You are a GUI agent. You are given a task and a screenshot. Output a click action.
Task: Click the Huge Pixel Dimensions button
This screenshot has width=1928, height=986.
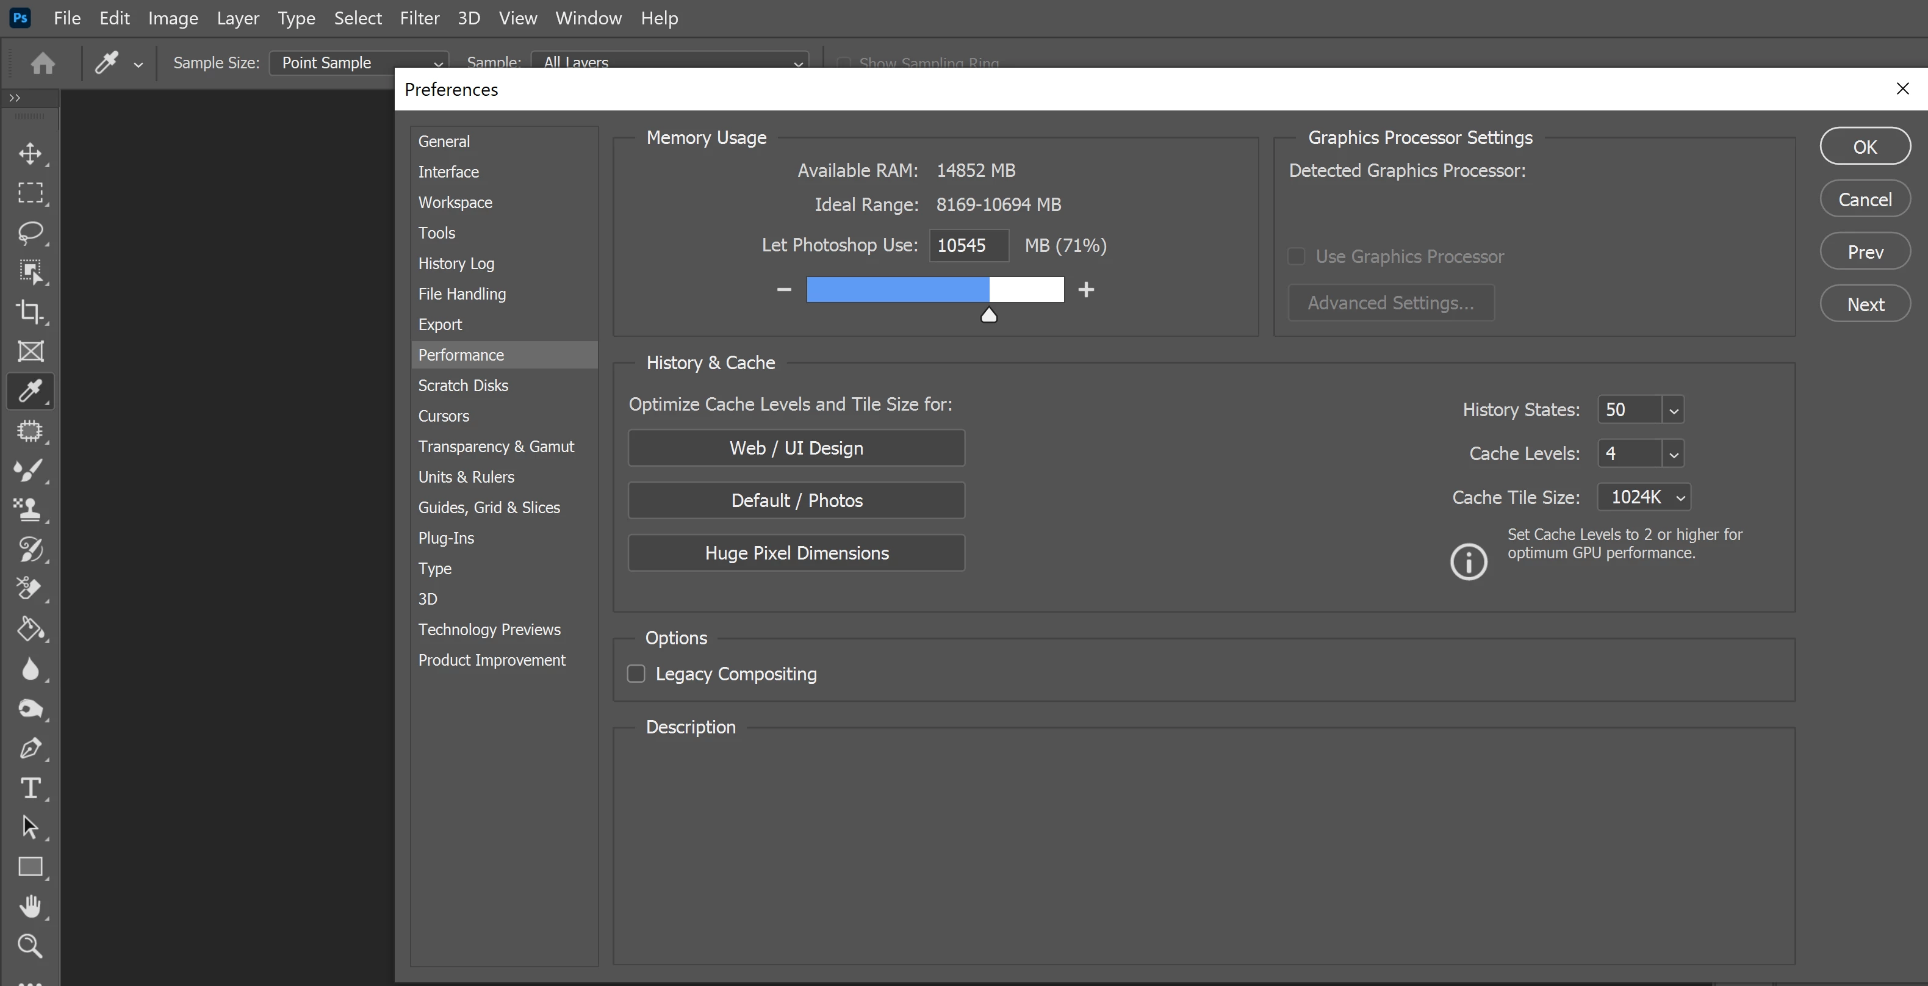[x=796, y=553]
